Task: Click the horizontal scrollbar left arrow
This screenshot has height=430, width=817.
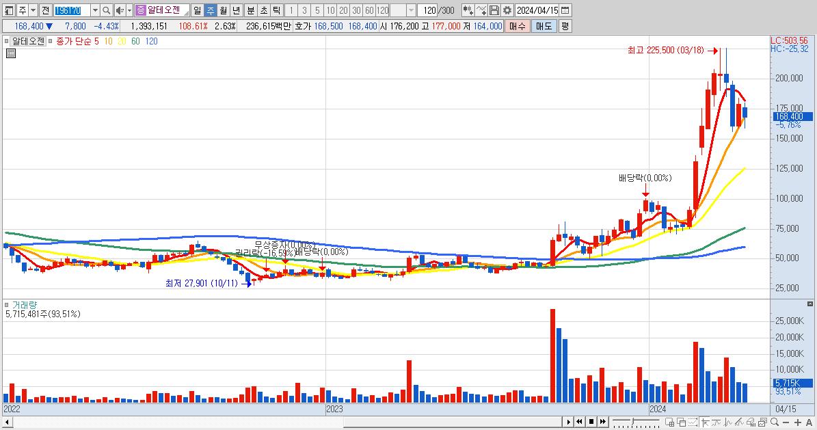Action: point(7,422)
